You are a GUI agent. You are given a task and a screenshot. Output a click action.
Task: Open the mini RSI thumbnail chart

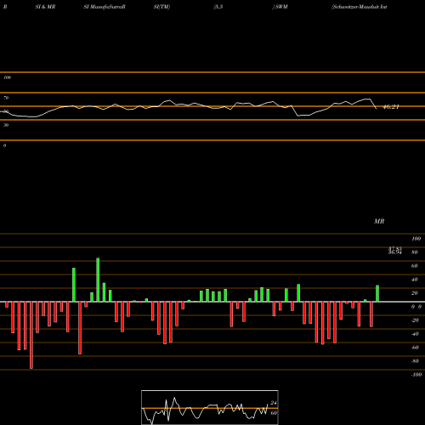tap(210, 407)
